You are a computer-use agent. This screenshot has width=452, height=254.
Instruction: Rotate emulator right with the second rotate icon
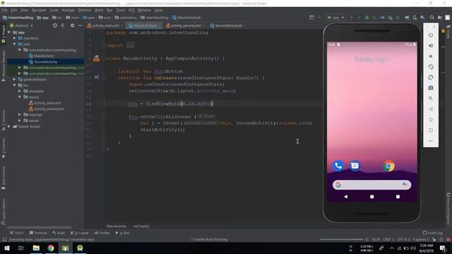pos(431,78)
